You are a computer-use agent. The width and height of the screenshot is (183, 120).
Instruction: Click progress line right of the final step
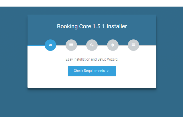click(x=147, y=45)
